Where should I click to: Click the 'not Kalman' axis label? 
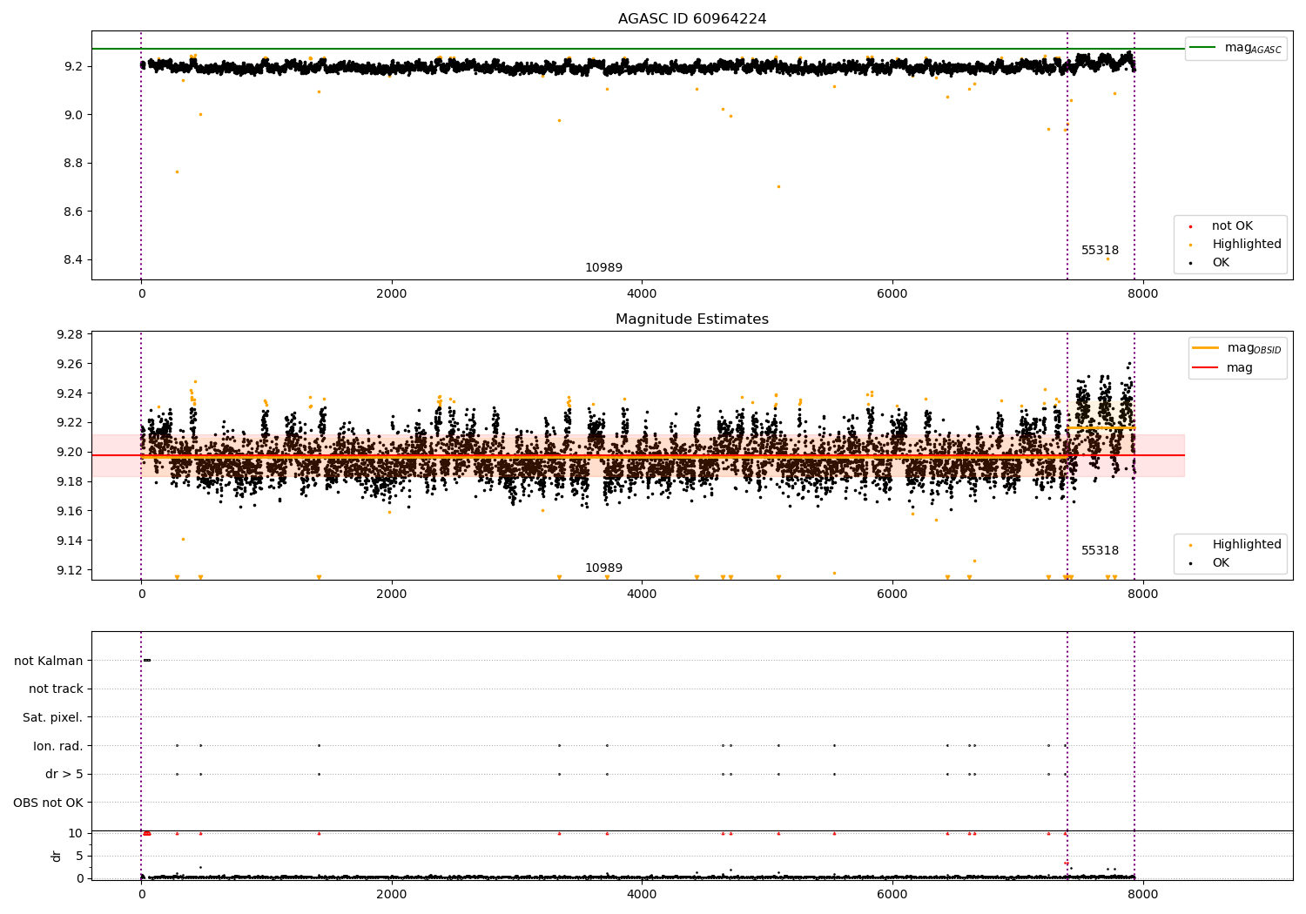(x=49, y=661)
